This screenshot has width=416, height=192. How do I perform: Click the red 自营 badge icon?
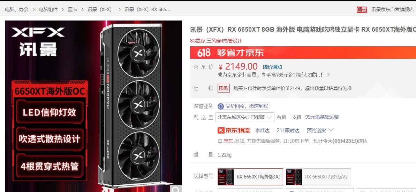[x=362, y=9]
